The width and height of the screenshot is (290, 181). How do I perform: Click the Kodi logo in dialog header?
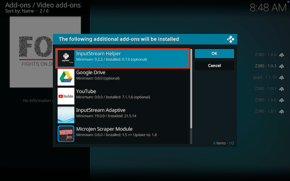click(231, 39)
